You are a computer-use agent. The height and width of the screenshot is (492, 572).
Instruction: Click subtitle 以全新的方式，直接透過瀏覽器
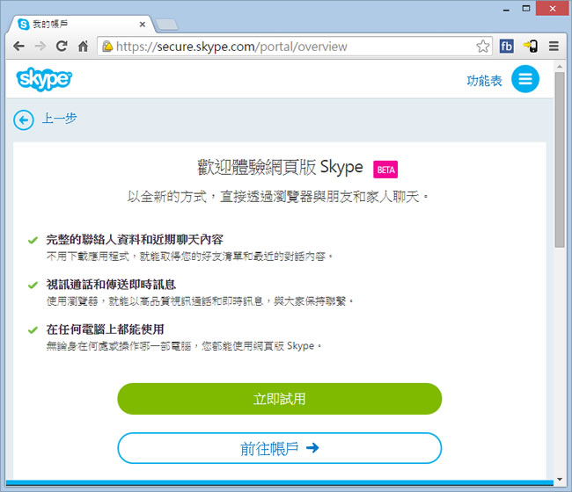277,197
